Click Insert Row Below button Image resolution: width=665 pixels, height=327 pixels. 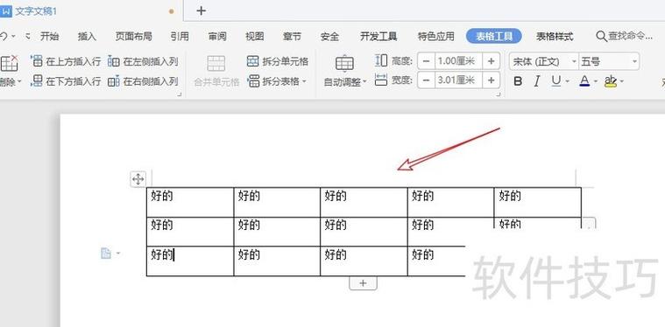coord(67,81)
